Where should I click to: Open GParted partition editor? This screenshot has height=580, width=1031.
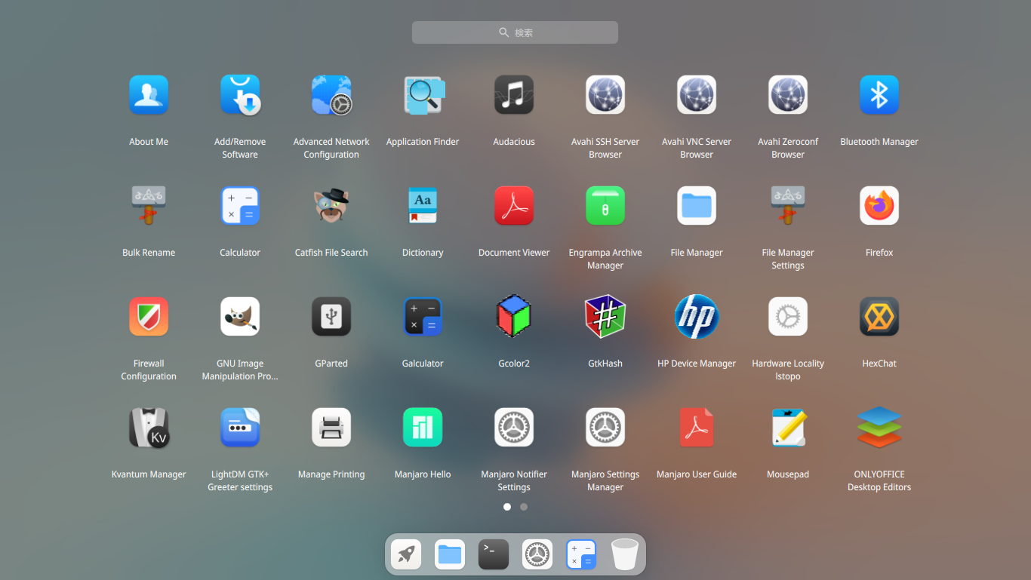331,317
